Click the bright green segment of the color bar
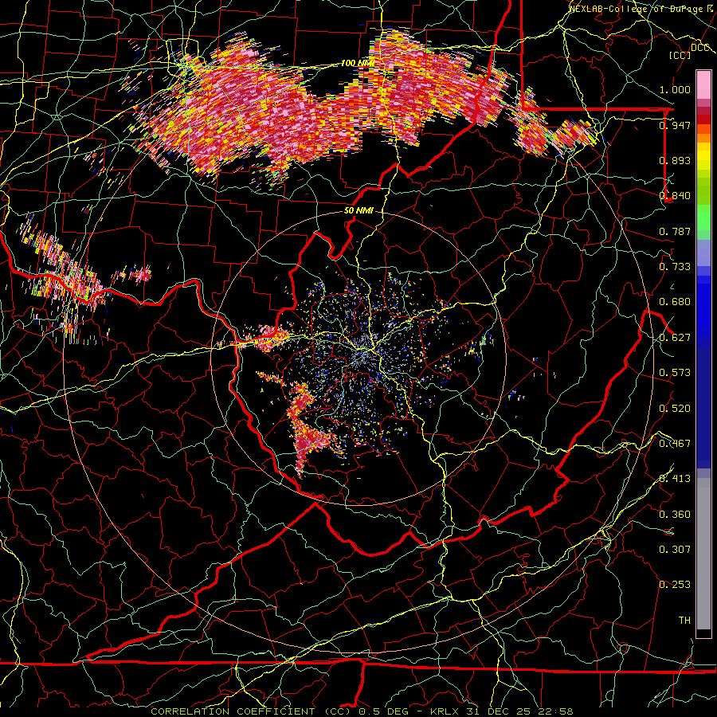The height and width of the screenshot is (717, 717). 703,217
